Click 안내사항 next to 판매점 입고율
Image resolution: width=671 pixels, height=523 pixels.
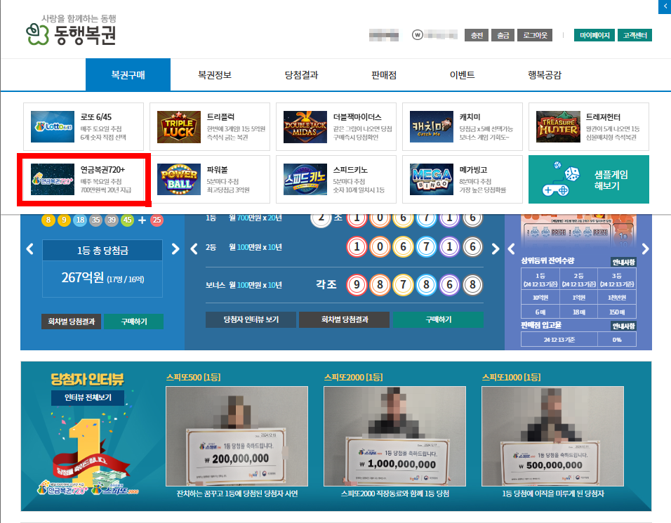pyautogui.click(x=623, y=326)
